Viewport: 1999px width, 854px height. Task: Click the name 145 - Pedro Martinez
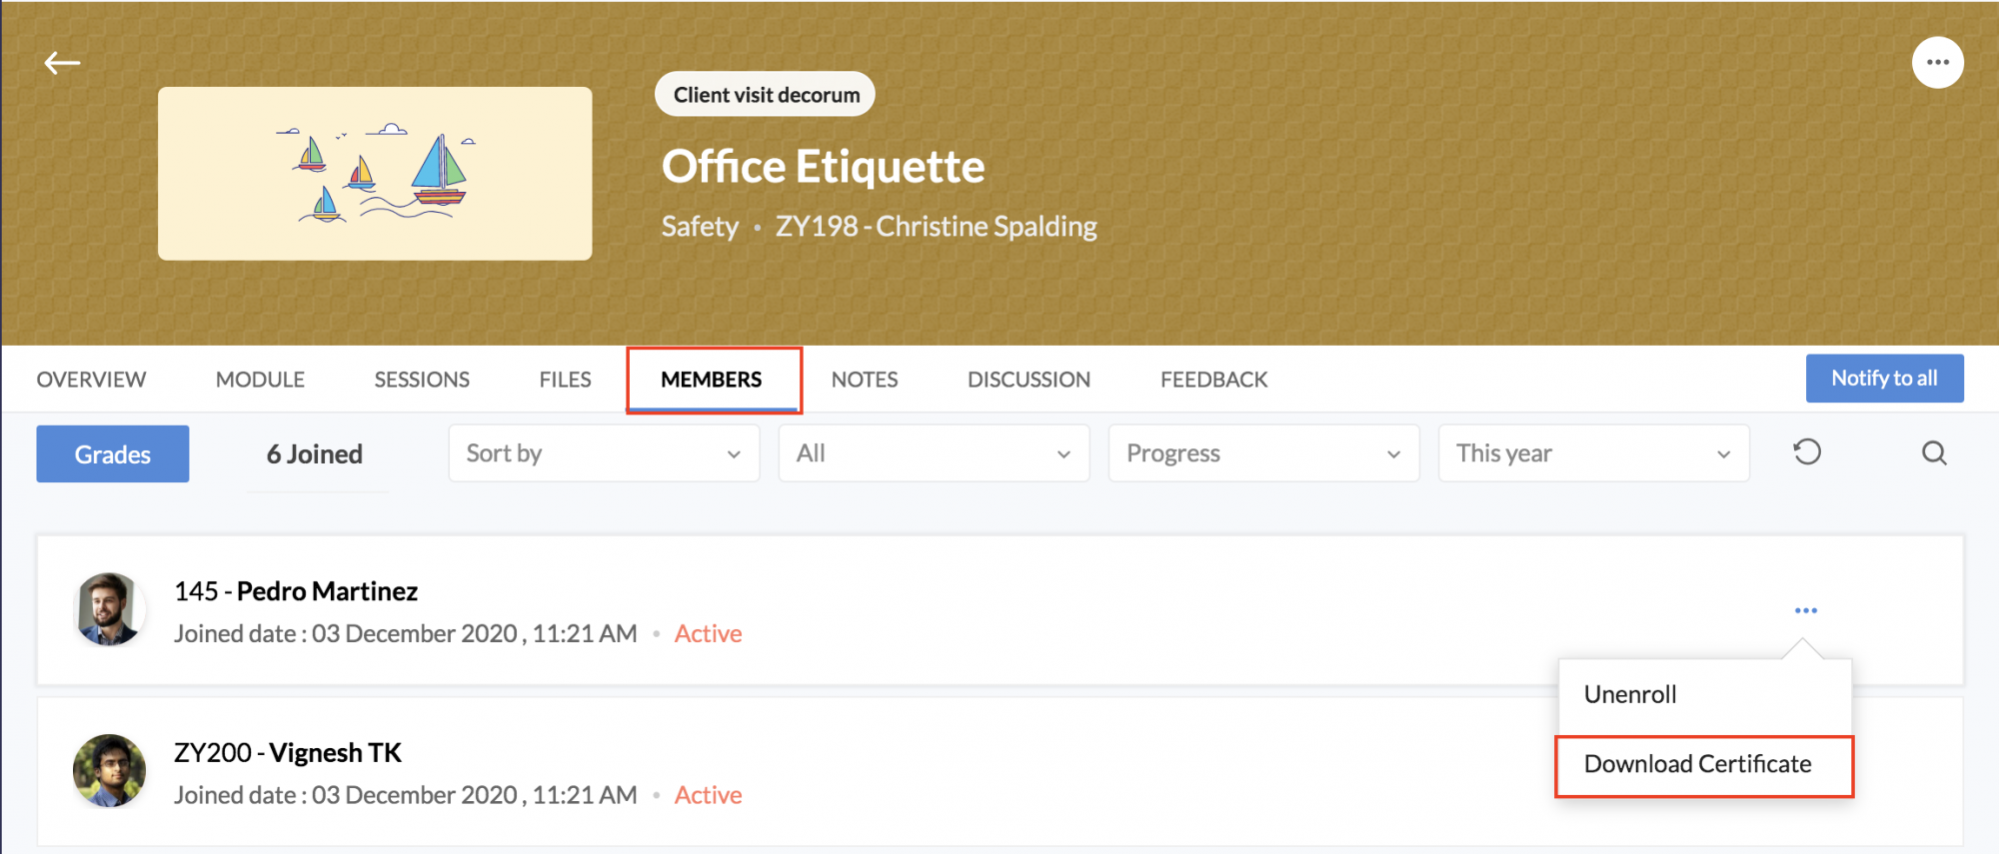[296, 591]
